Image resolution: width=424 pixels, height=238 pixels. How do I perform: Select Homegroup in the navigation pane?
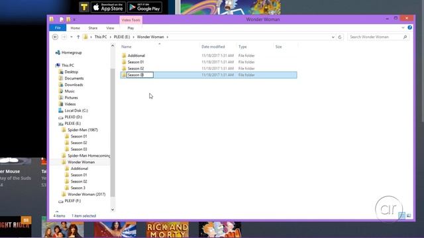(x=72, y=53)
